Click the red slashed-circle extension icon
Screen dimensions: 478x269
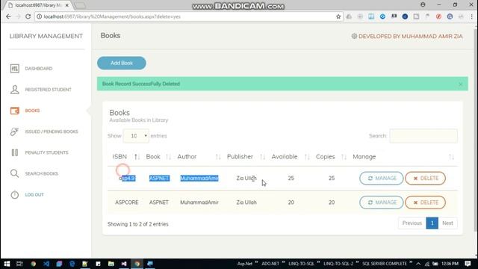click(438, 16)
